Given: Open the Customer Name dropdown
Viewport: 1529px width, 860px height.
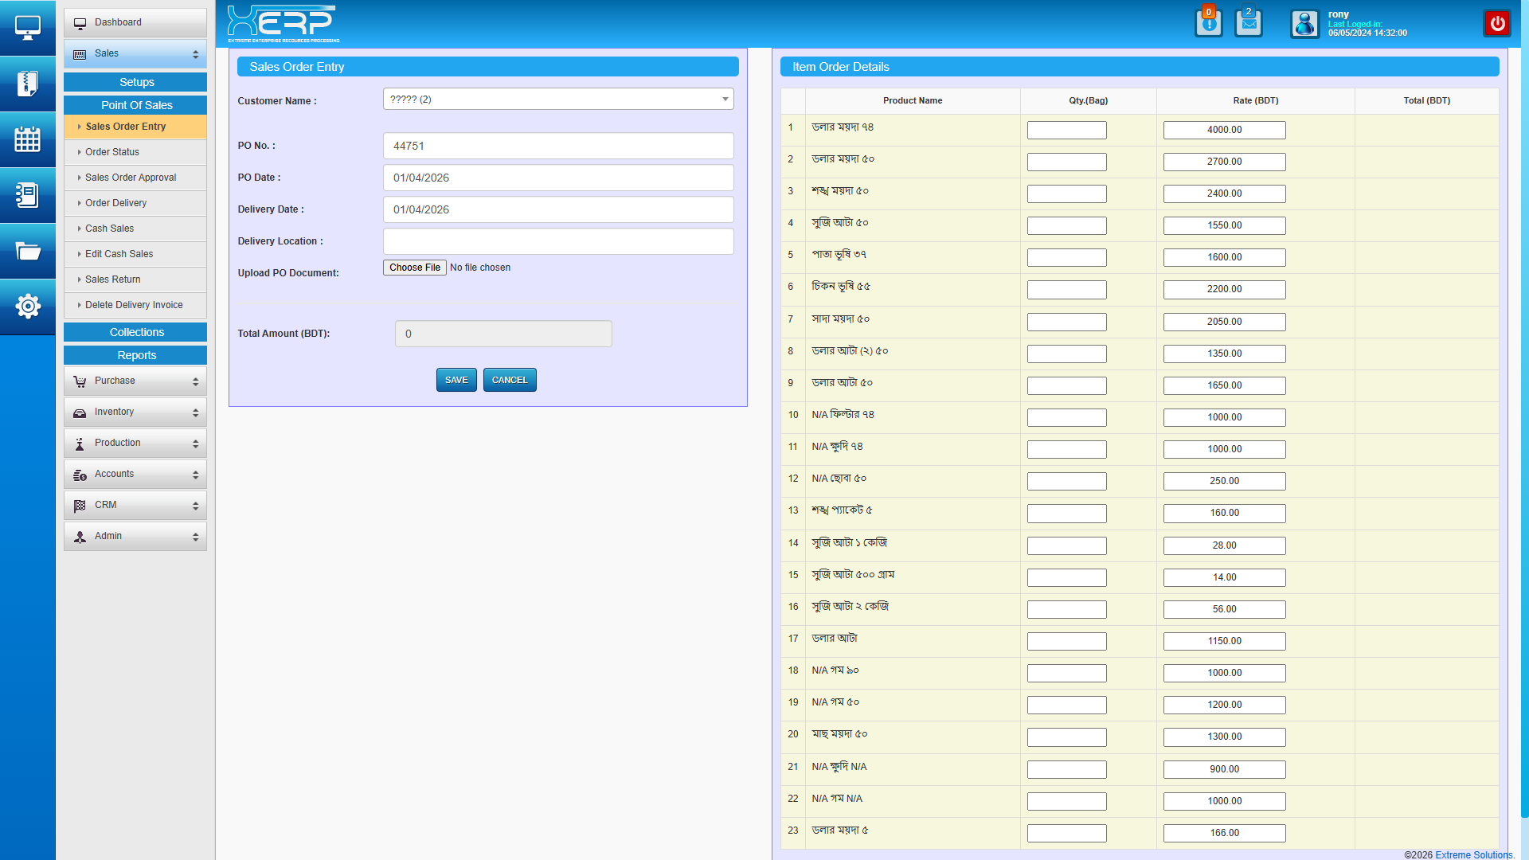Looking at the screenshot, I should point(557,100).
